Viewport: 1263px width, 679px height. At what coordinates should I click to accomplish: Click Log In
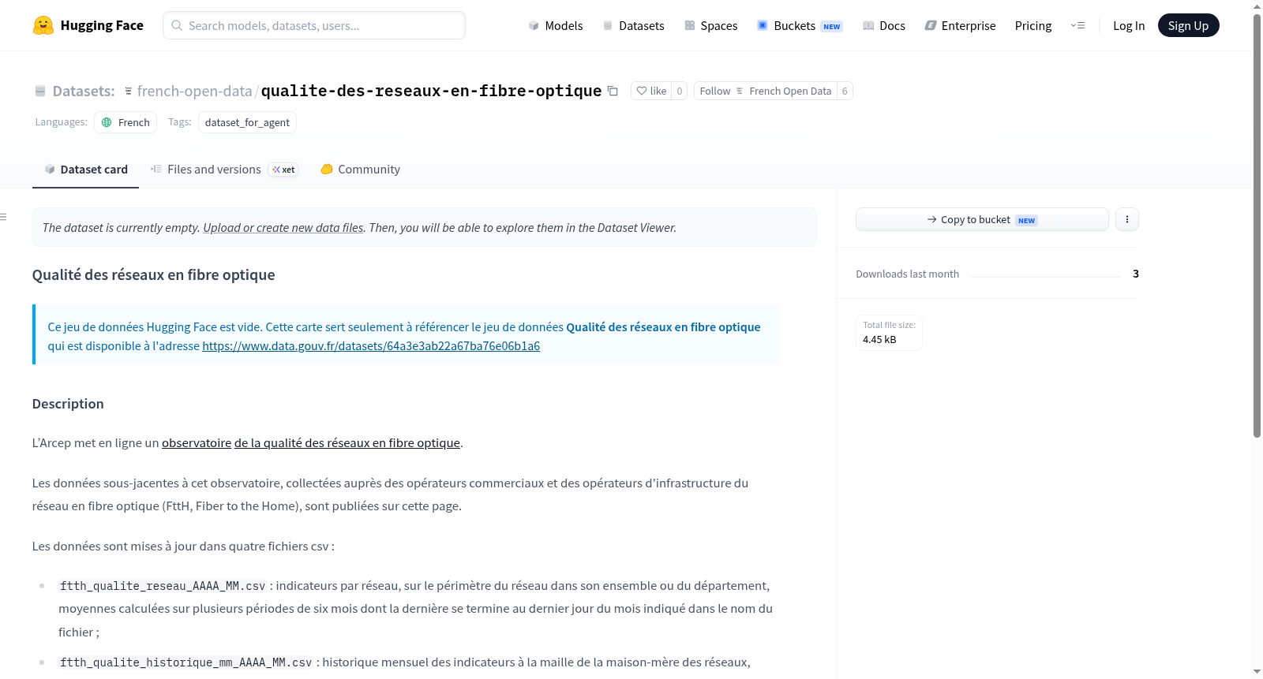point(1129,25)
